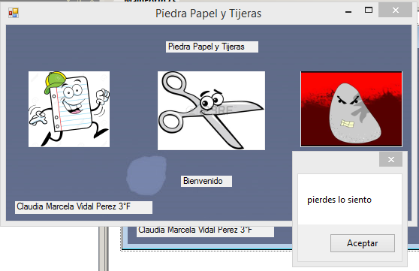
Task: Click the light blue blob shape
Action: coord(146,176)
